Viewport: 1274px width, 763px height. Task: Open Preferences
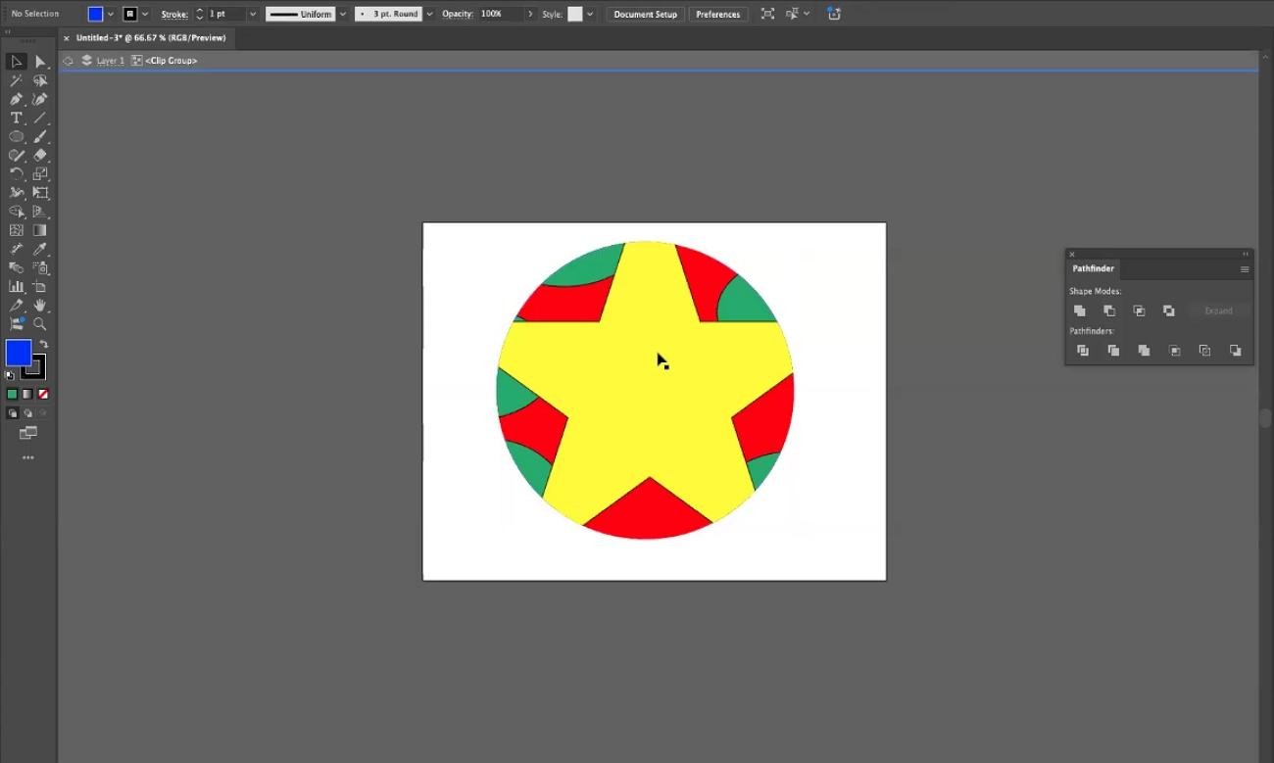[718, 14]
